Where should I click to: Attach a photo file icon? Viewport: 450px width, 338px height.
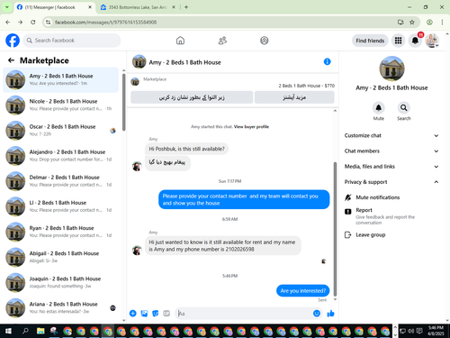tap(144, 314)
